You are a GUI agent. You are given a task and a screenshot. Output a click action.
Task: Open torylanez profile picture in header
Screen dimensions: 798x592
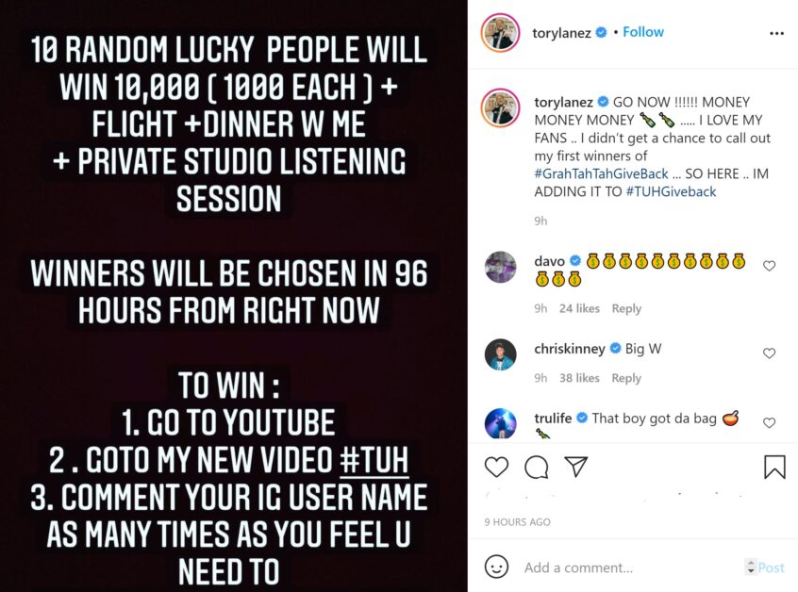500,34
